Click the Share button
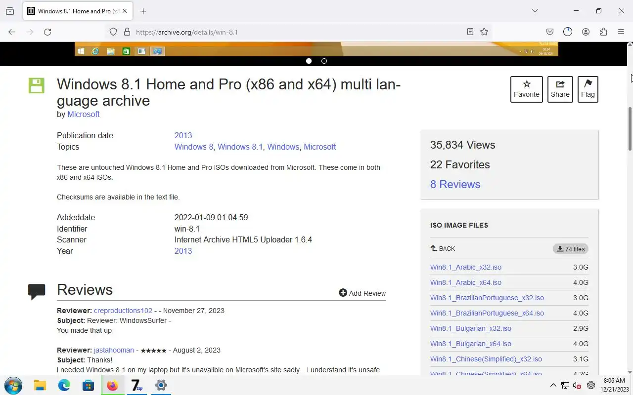This screenshot has height=395, width=633. (x=560, y=89)
